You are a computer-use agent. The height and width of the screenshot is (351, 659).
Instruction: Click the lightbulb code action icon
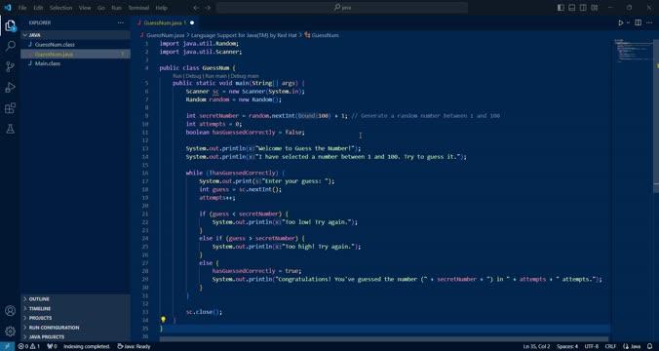tap(163, 320)
